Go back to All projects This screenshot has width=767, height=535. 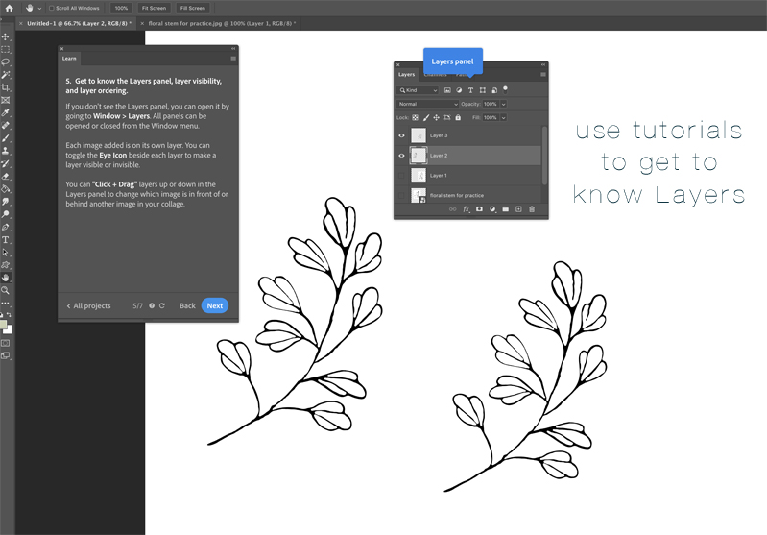point(88,305)
